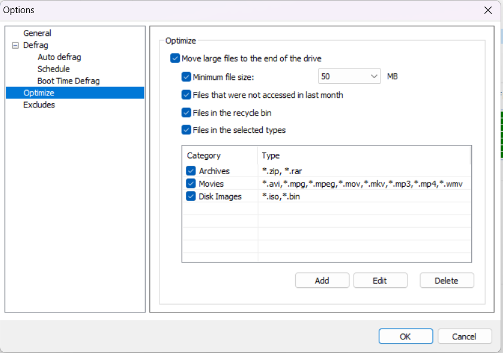Disable the Disk Images category

pyautogui.click(x=191, y=196)
